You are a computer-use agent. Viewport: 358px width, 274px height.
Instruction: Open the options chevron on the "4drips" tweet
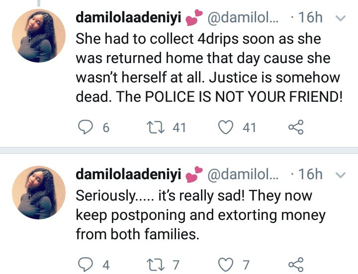click(x=341, y=19)
